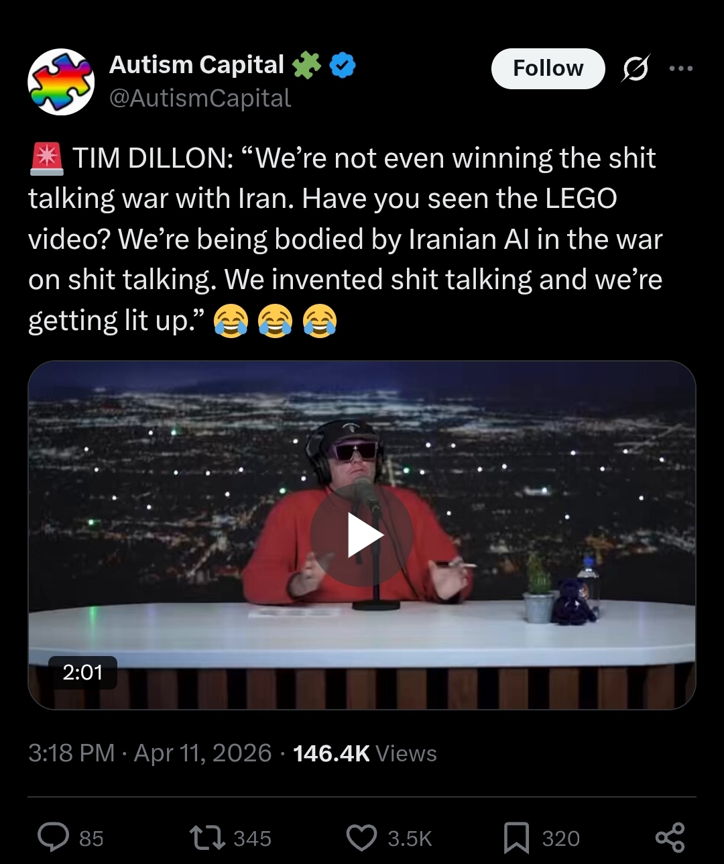
Task: Like the post with heart icon
Action: (x=361, y=838)
